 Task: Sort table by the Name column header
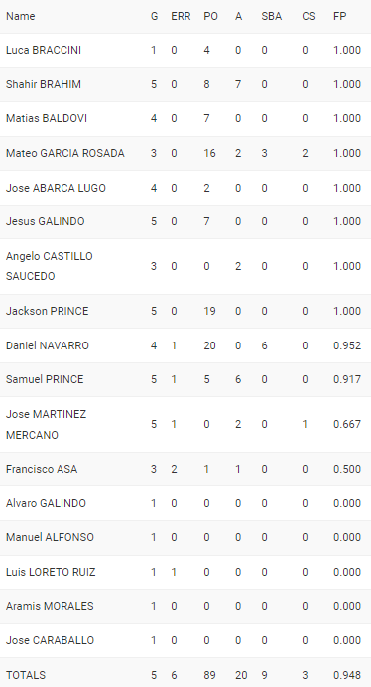pos(20,16)
